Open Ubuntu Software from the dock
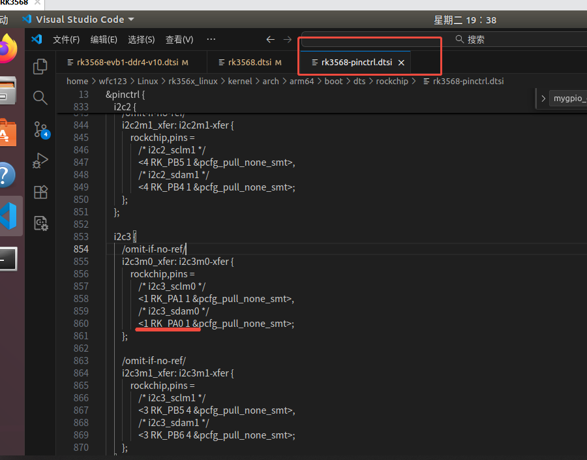Viewport: 587px width, 460px height. coord(8,132)
